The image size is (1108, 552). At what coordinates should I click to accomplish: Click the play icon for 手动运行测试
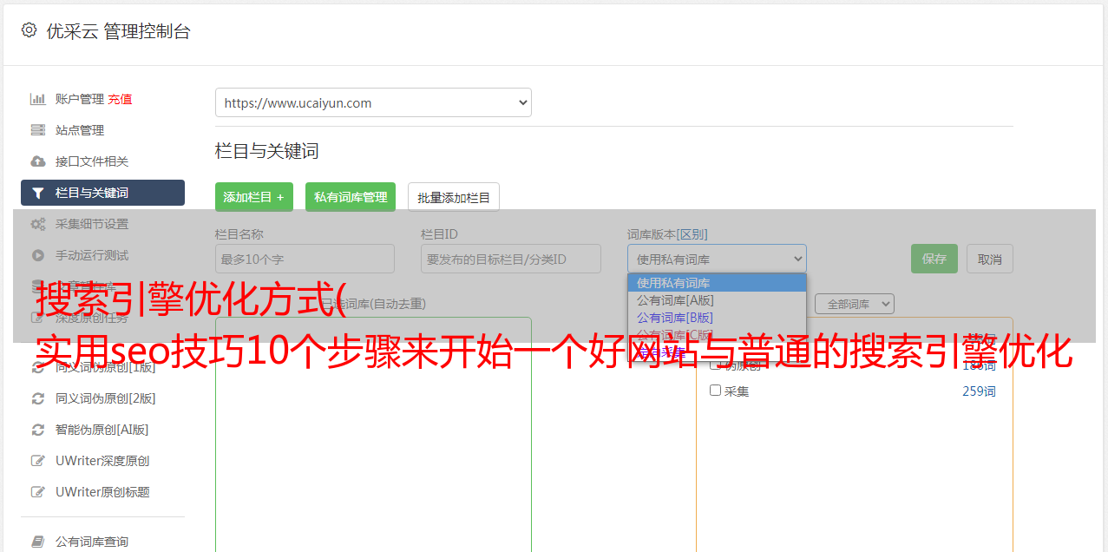[x=38, y=255]
